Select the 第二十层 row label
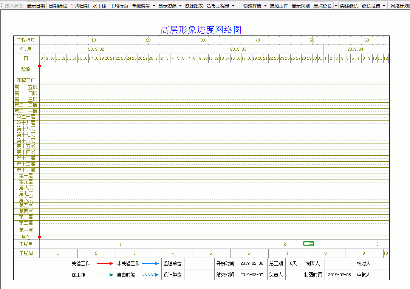Screen dimensions: 410x289 pos(26,117)
